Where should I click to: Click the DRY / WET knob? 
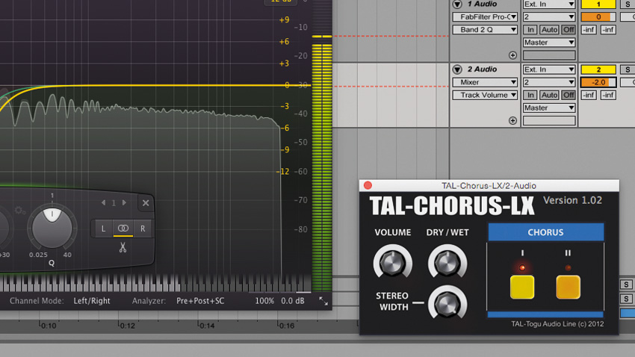(x=447, y=263)
